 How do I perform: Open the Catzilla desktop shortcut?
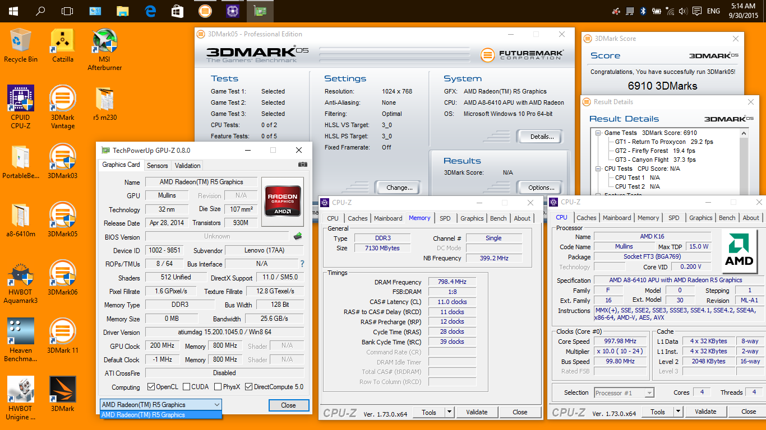(x=63, y=45)
